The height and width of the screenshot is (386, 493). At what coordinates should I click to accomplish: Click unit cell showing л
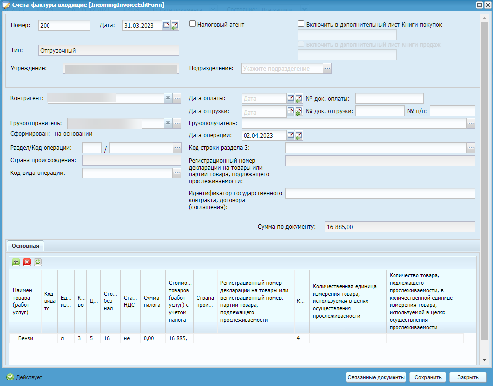(66, 338)
